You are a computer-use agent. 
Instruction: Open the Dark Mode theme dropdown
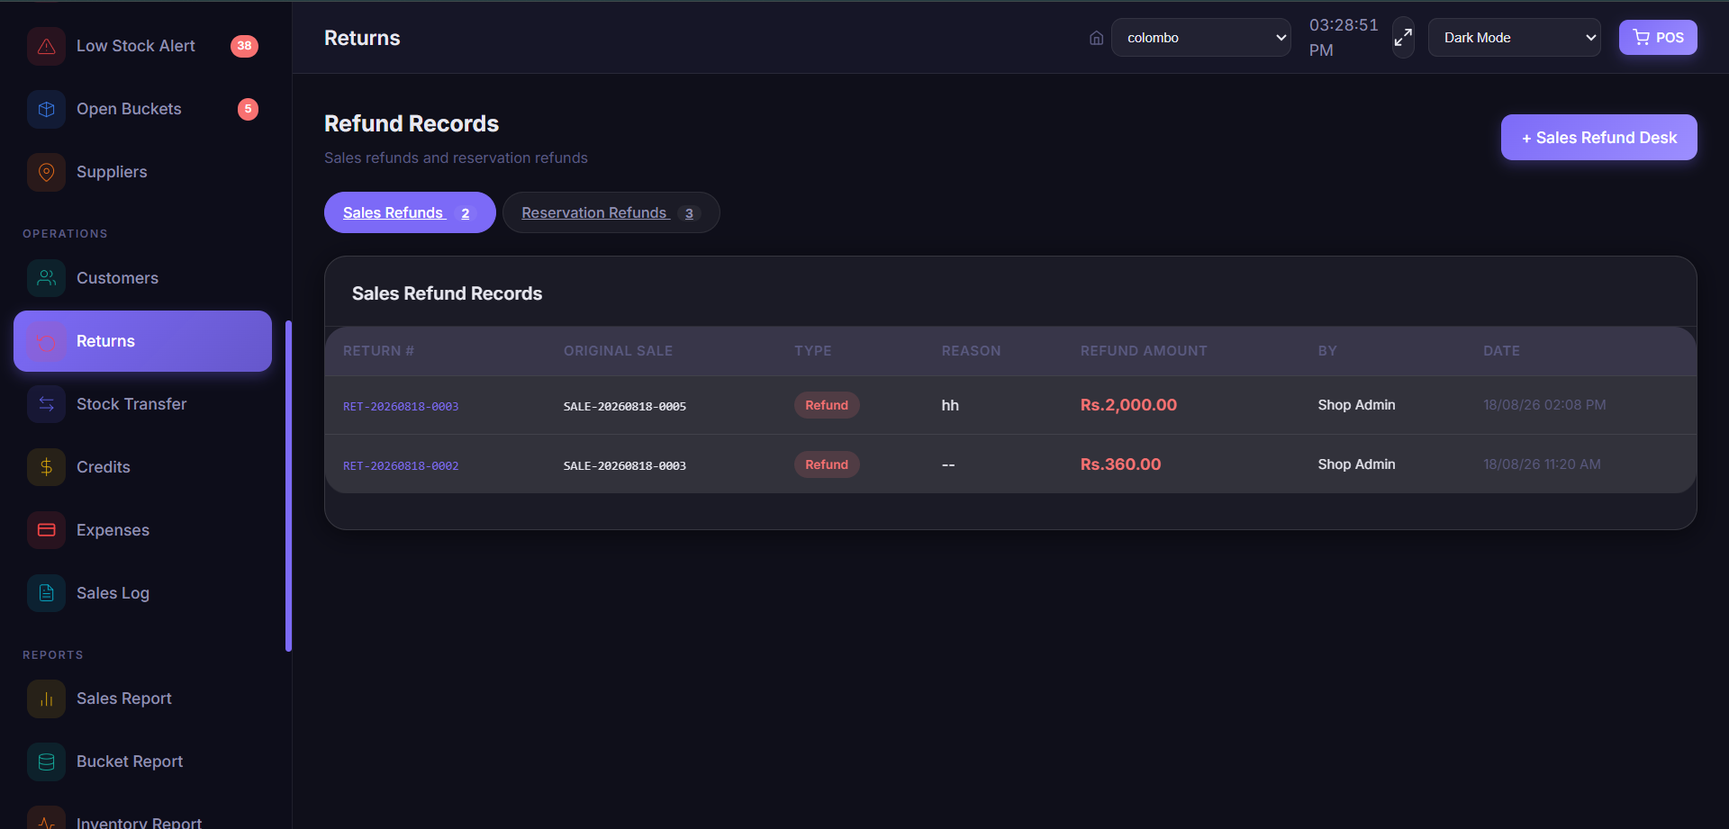pyautogui.click(x=1514, y=38)
